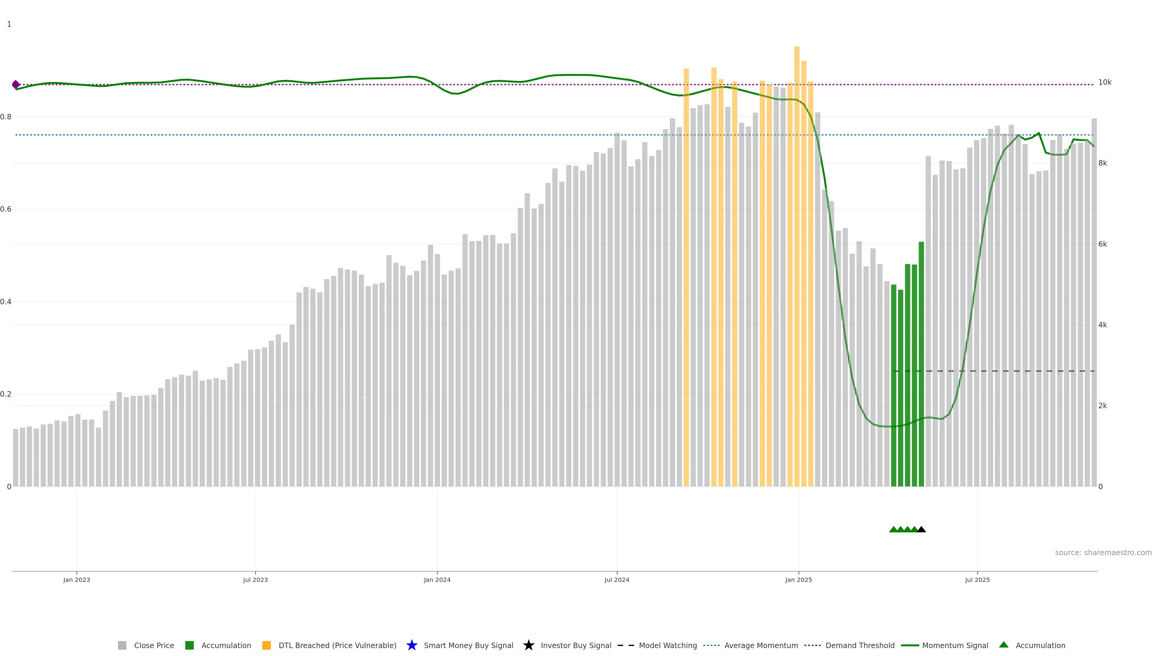The height and width of the screenshot is (656, 1167).
Task: Toggle the Model Watching dashed legend item
Action: (626, 645)
